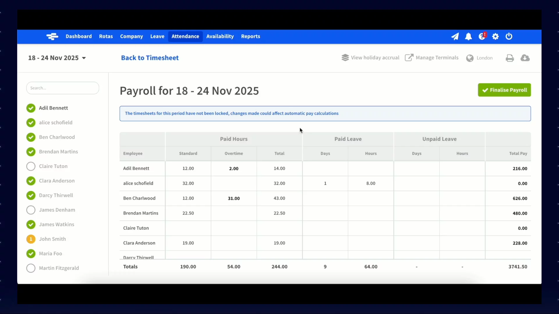The image size is (559, 314).
Task: Open the settings gear icon
Action: click(x=495, y=36)
